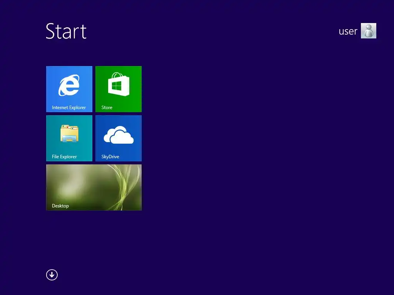Screen dimensions: 394x295
Task: Open the Internet Explorer tile
Action: point(69,89)
